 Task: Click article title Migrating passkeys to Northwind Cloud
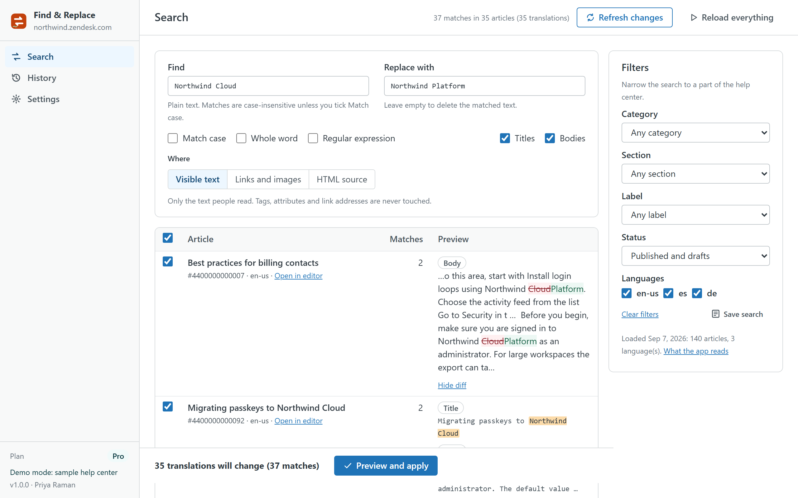[x=267, y=407]
